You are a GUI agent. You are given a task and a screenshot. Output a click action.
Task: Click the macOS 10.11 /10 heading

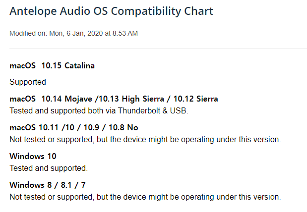click(x=42, y=127)
